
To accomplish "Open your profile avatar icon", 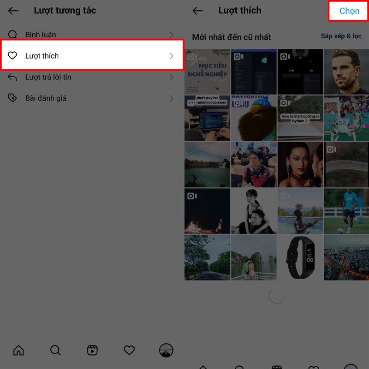I will (166, 351).
